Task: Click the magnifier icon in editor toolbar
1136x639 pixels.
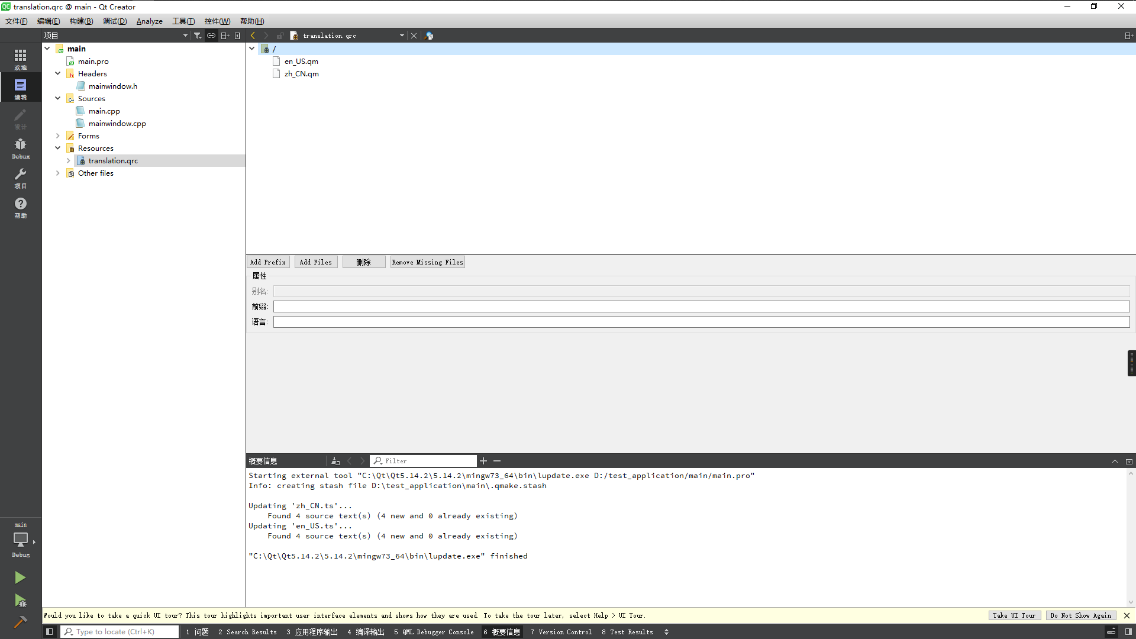Action: [x=430, y=35]
